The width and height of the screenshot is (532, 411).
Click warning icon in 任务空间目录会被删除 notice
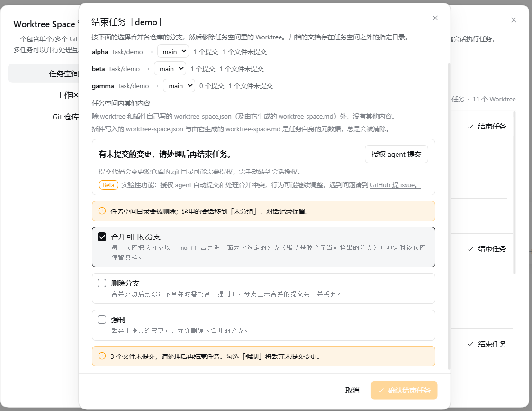[102, 211]
